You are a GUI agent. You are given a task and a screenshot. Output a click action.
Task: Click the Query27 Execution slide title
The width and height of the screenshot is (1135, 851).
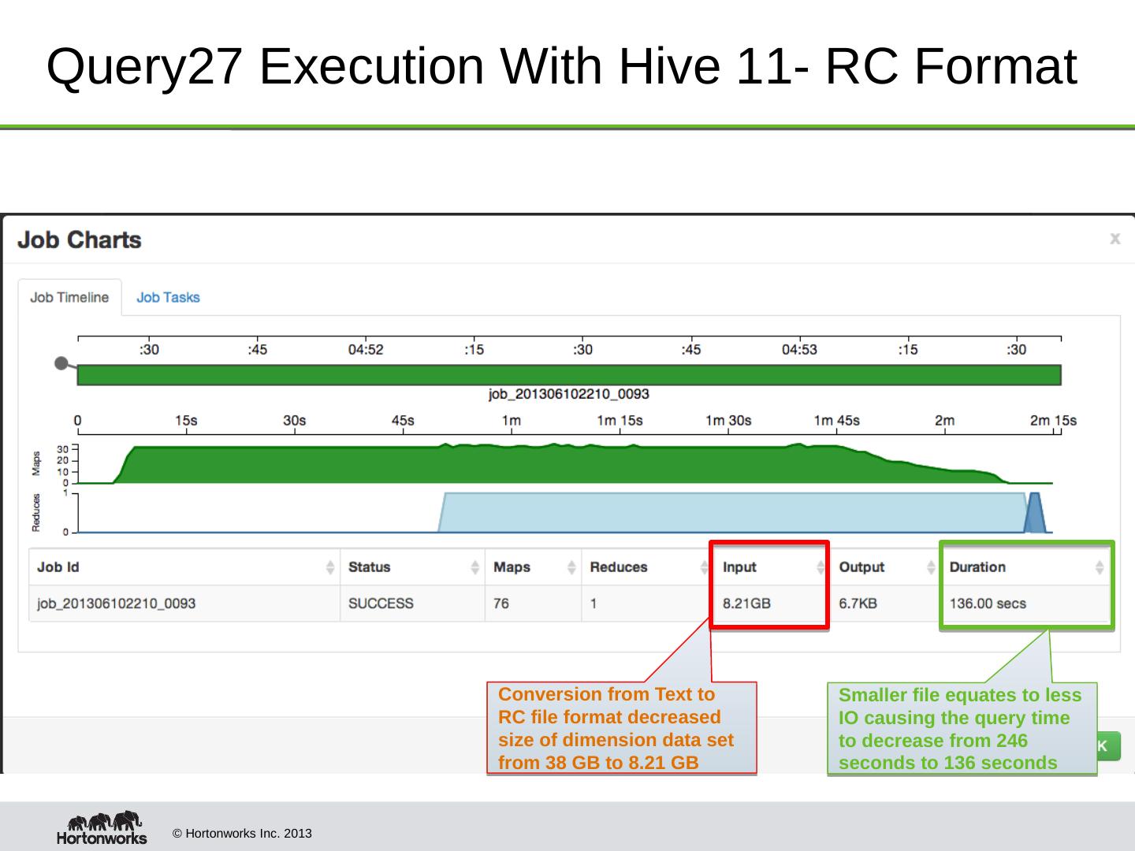click(561, 66)
